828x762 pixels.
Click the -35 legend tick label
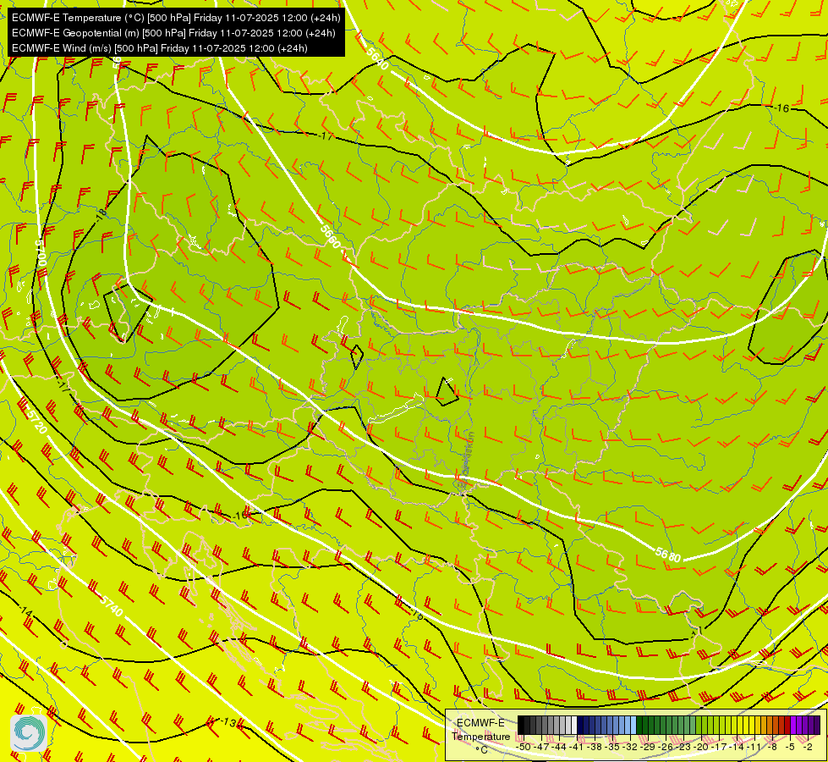click(x=612, y=747)
